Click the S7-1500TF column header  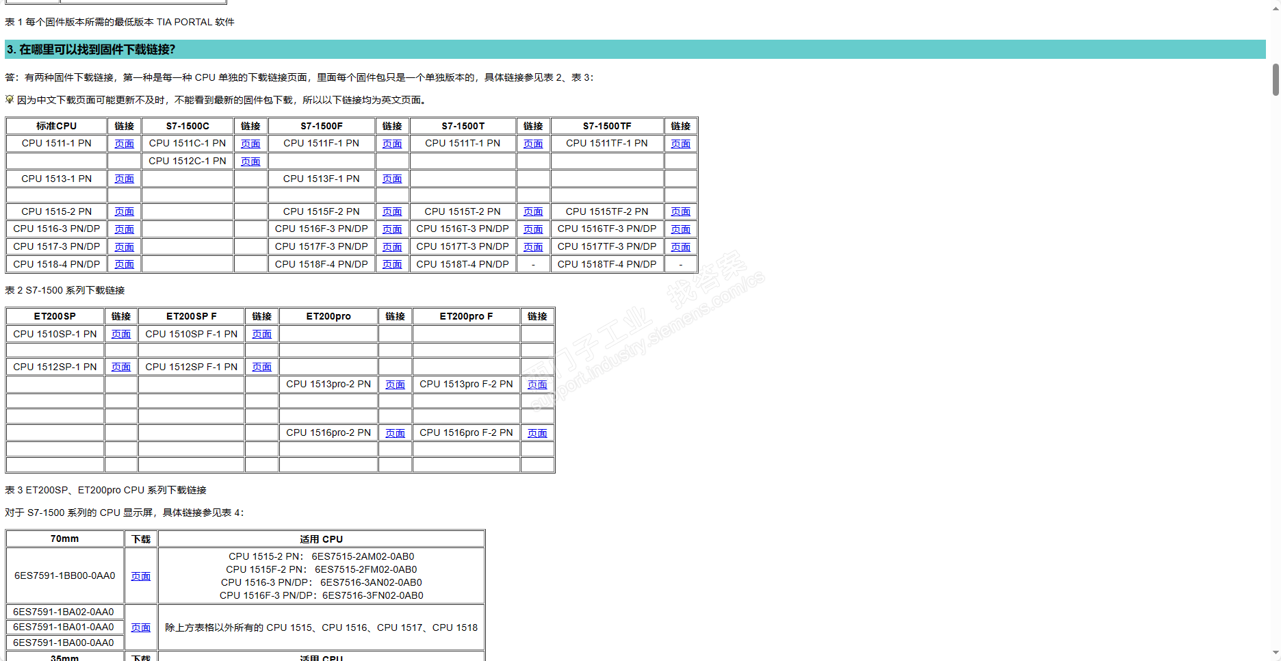coord(607,126)
